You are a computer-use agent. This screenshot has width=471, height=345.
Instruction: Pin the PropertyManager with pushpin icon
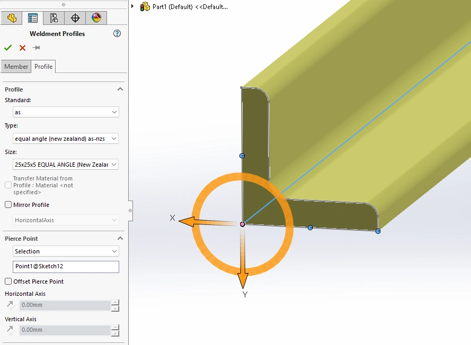click(37, 48)
